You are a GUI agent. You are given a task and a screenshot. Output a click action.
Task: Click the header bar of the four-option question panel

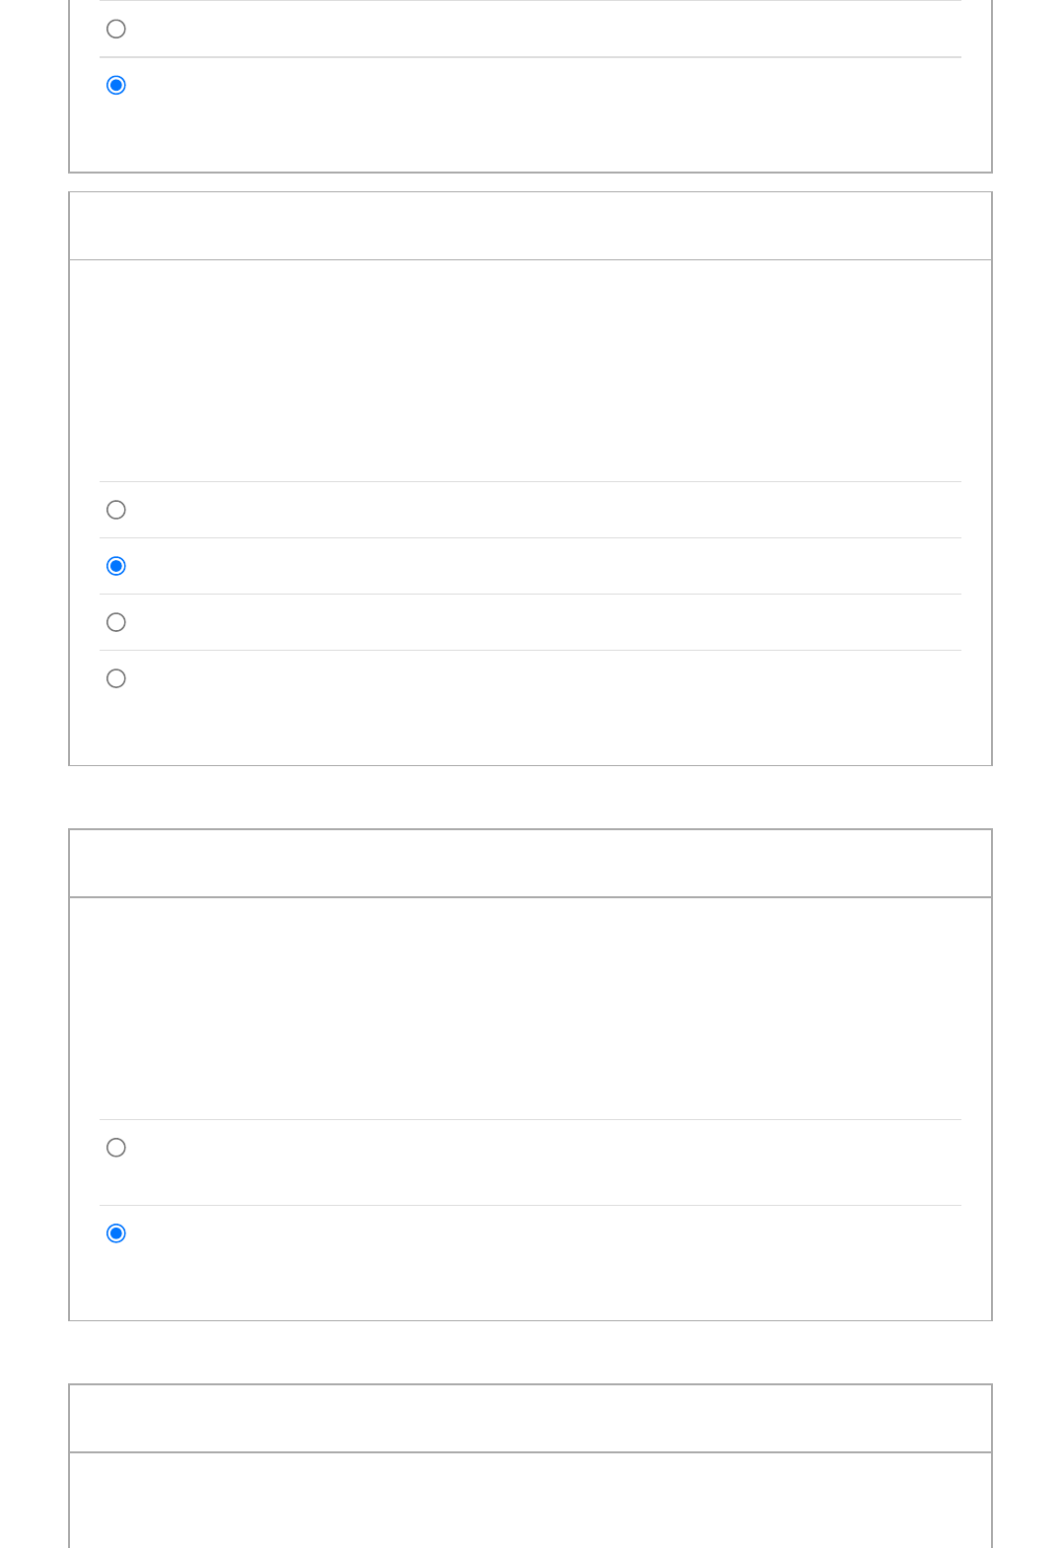[530, 226]
